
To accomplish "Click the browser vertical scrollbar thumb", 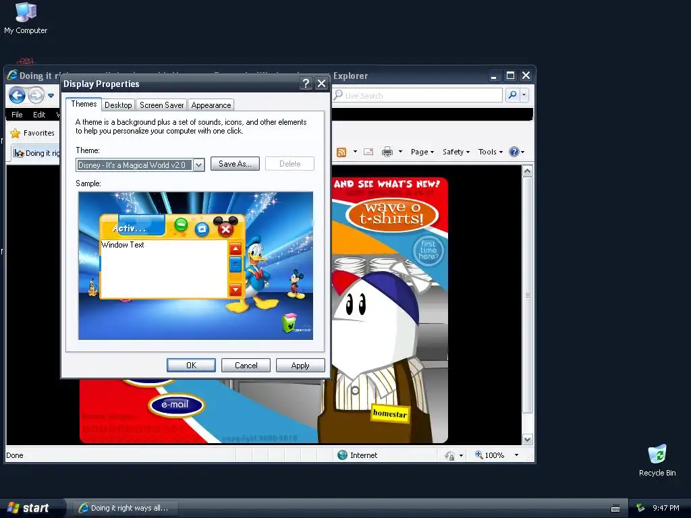I will 527,295.
